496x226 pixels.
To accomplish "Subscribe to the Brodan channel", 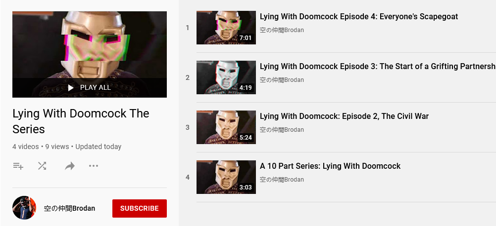I will tap(140, 208).
